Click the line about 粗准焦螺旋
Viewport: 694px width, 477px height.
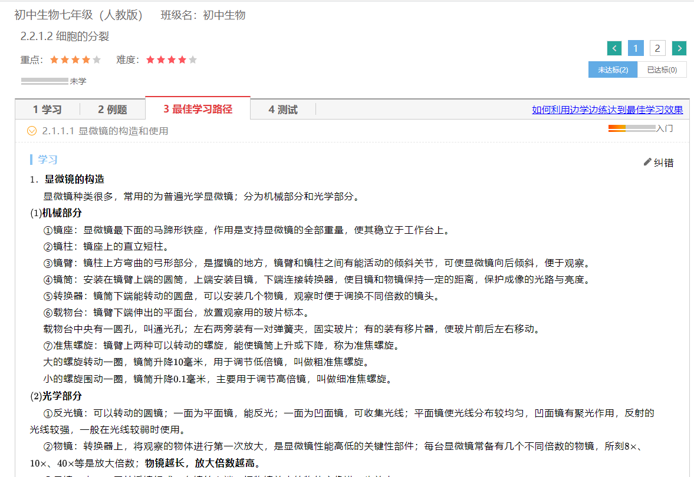(208, 362)
